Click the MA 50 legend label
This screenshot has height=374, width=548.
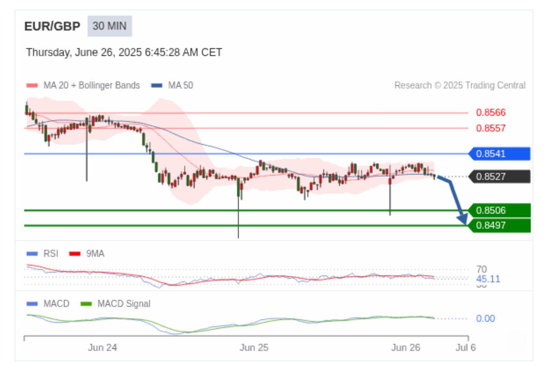(180, 85)
